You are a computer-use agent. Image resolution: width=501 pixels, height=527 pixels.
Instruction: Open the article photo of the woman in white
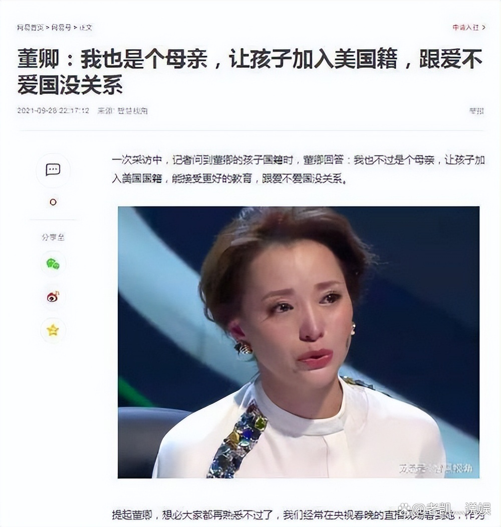299,342
